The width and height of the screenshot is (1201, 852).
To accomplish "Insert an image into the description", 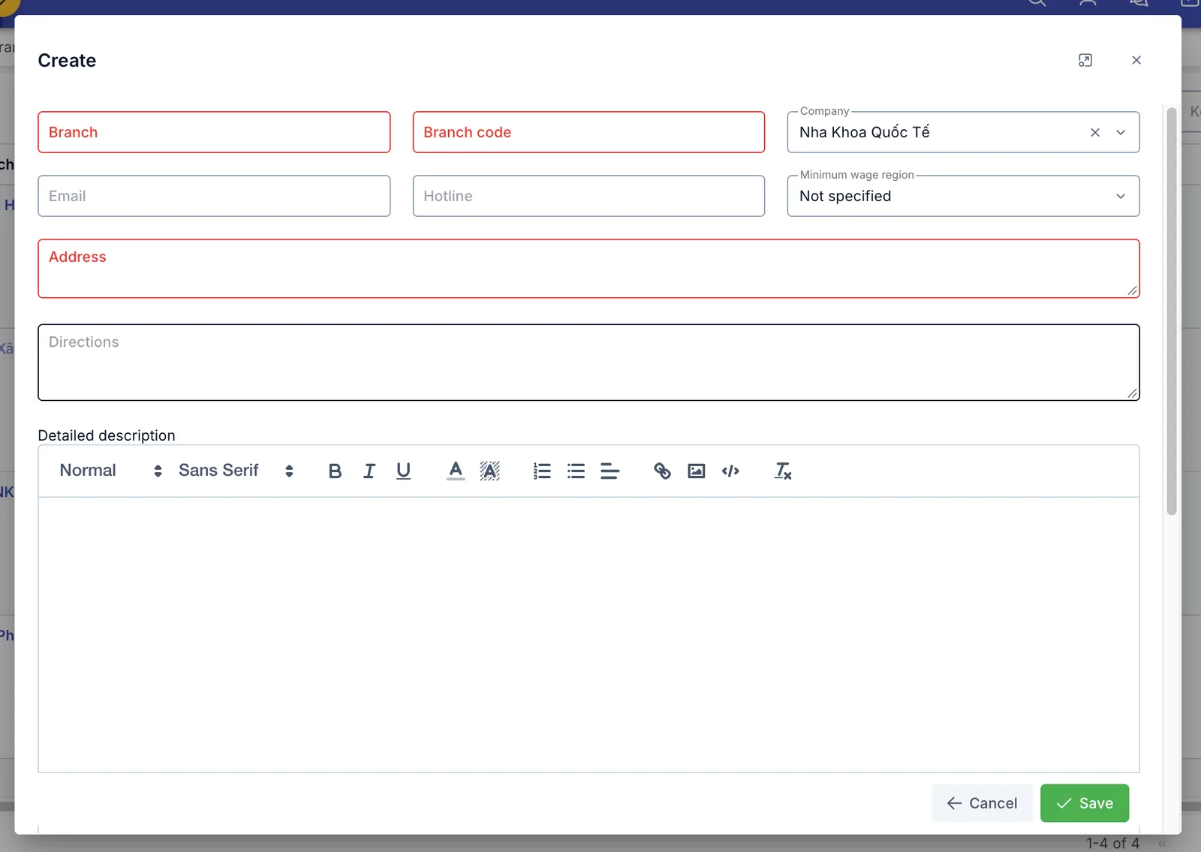I will click(697, 471).
